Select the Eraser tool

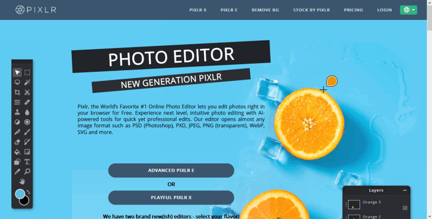click(x=17, y=142)
